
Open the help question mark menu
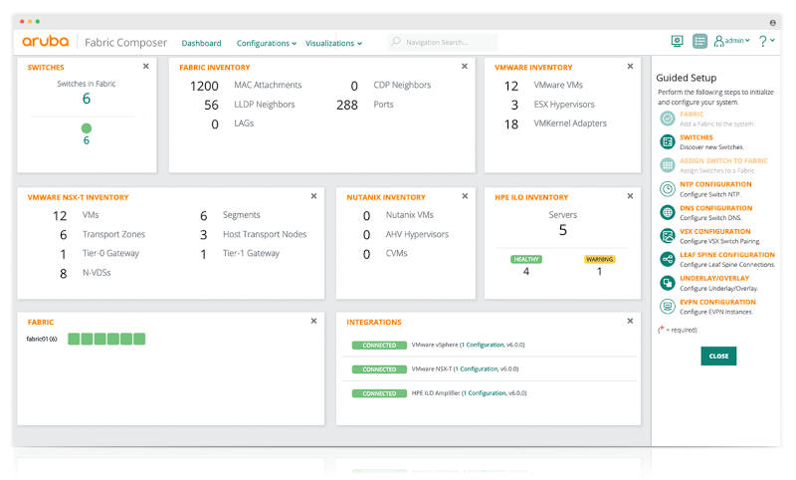[x=765, y=42]
